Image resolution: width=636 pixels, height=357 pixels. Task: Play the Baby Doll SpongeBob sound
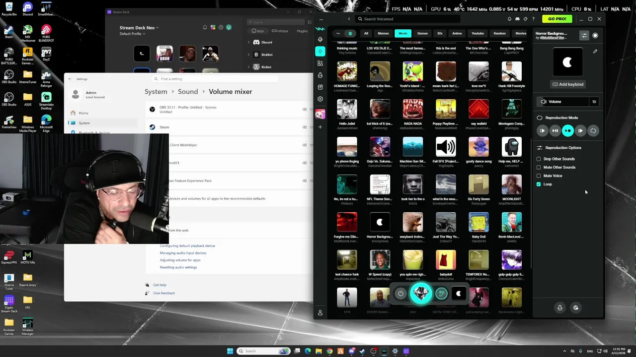(x=478, y=223)
